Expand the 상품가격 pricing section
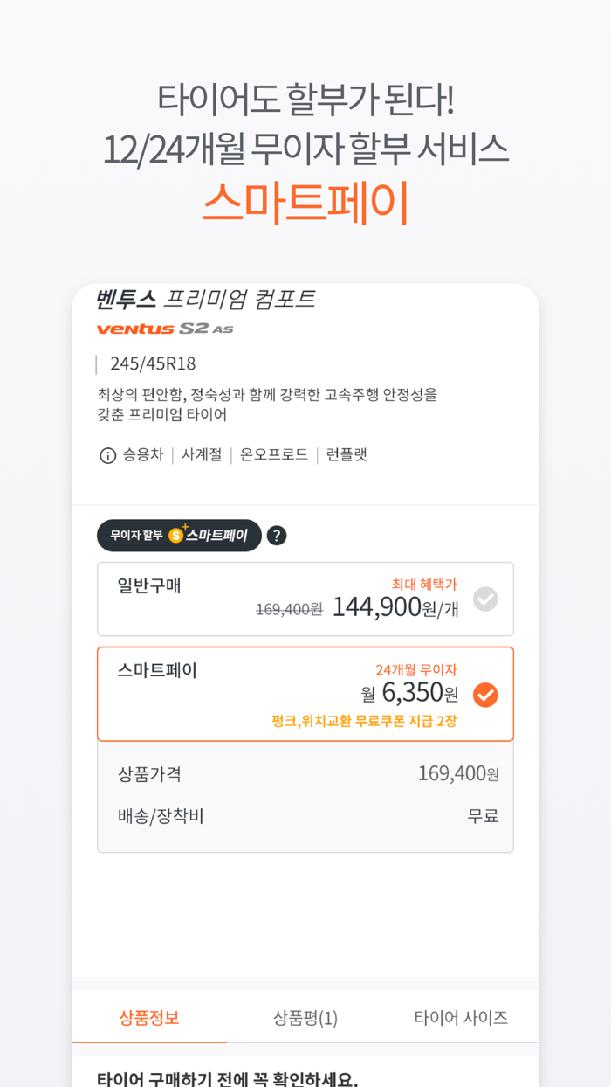Viewport: 611px width, 1087px height. tap(305, 772)
